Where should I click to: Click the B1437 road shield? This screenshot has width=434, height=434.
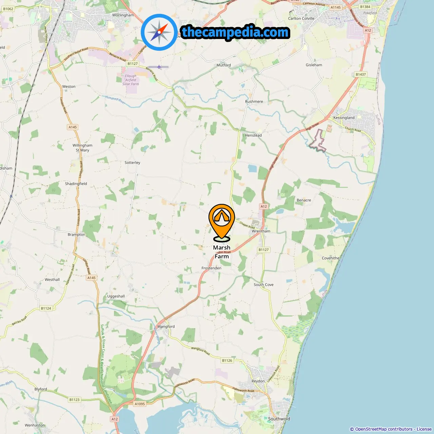coord(361,74)
